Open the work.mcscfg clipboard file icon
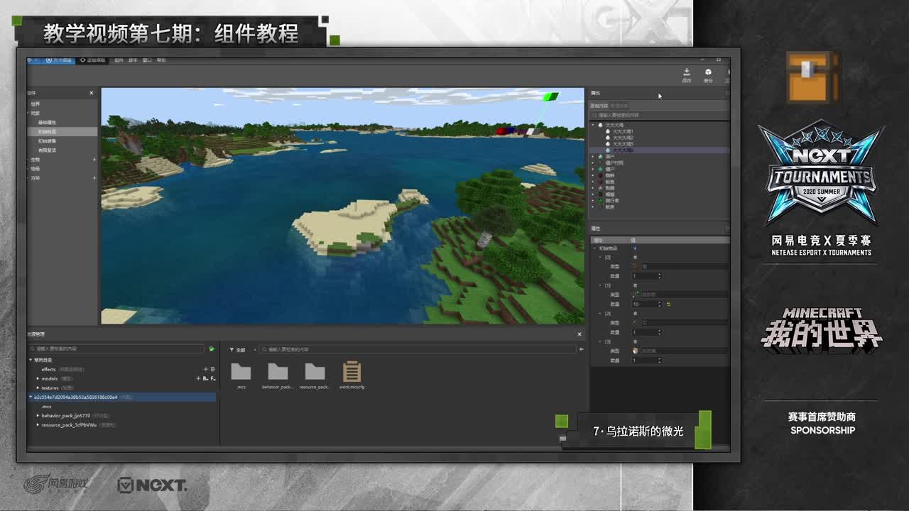Viewport: 909px width, 511px height. pyautogui.click(x=352, y=372)
